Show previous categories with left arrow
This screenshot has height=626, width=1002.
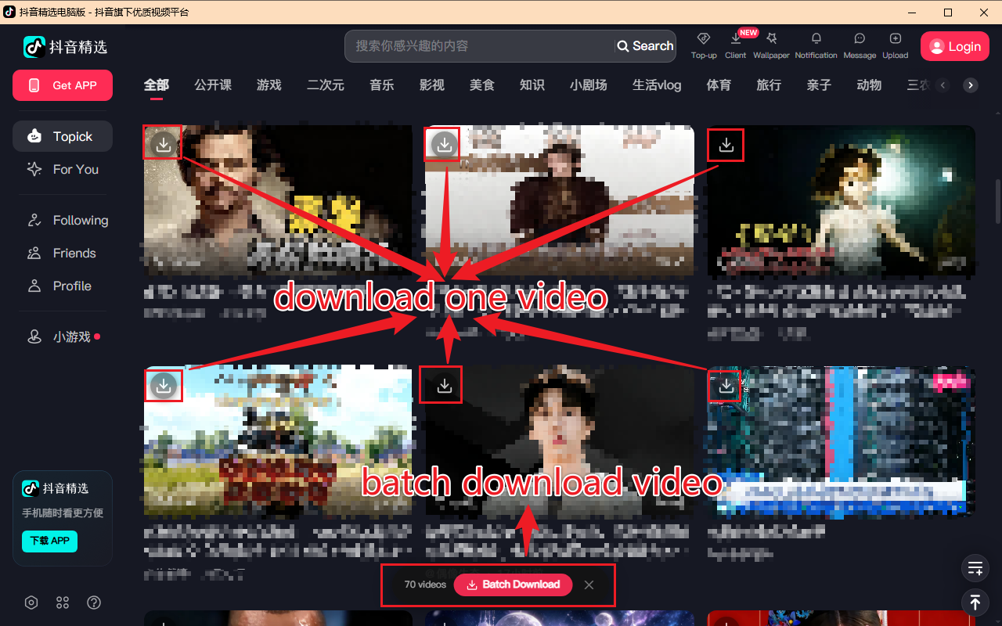pyautogui.click(x=943, y=85)
